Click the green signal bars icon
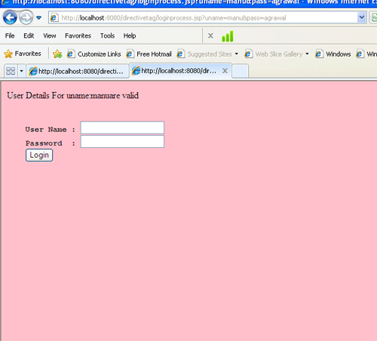Viewport: 377px width, 341px height. click(228, 36)
